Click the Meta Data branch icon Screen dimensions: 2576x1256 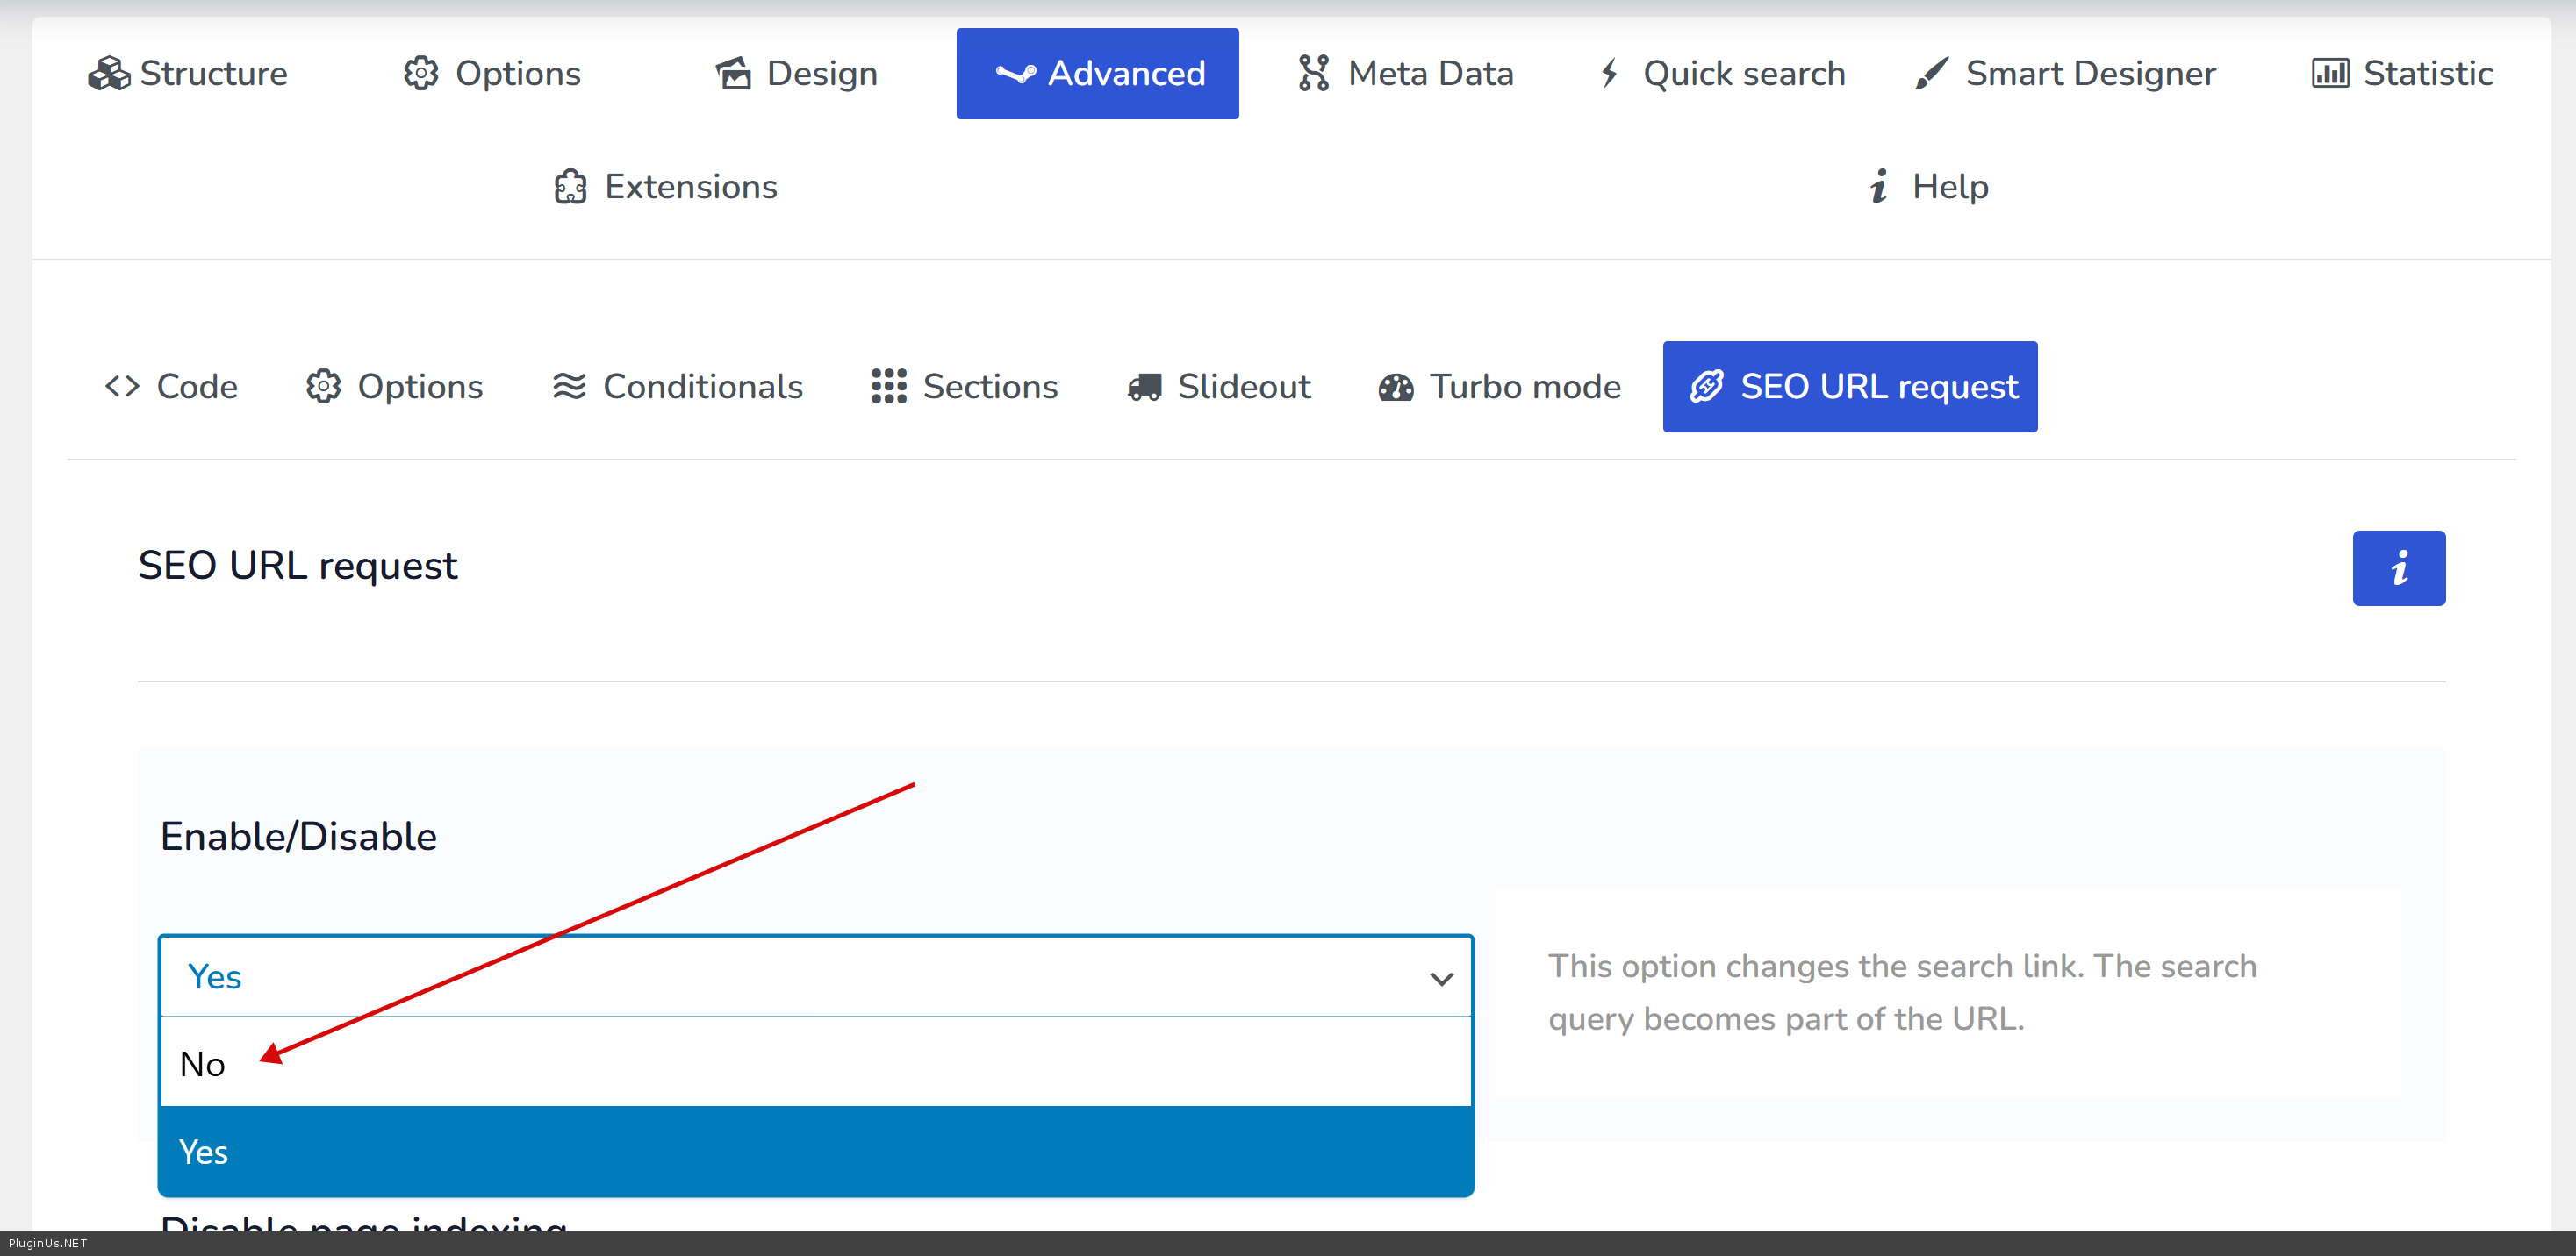point(1313,74)
